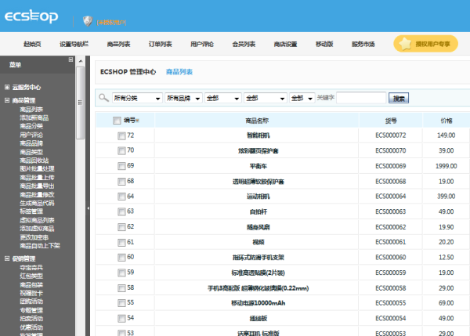Check the box for product 72
The image size is (470, 336).
pyautogui.click(x=121, y=135)
